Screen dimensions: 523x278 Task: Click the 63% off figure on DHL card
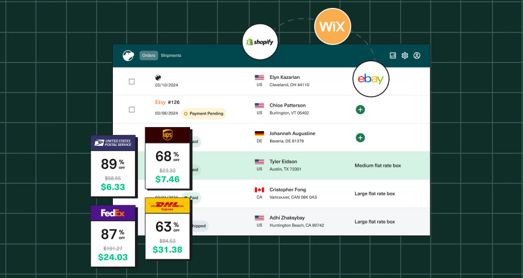pyautogui.click(x=167, y=227)
